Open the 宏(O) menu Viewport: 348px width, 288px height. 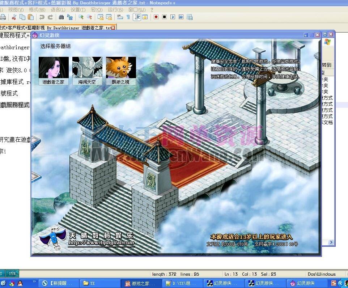(x=97, y=10)
